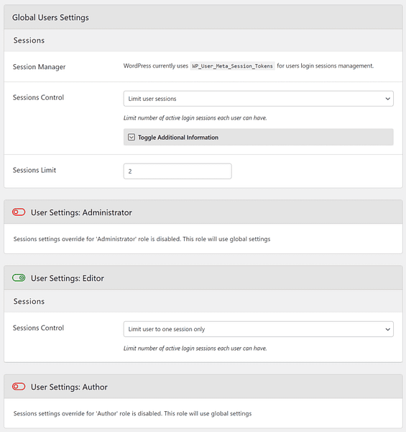Image resolution: width=406 pixels, height=432 pixels.
Task: Open the Editor Sessions Control dropdown
Action: click(x=259, y=329)
